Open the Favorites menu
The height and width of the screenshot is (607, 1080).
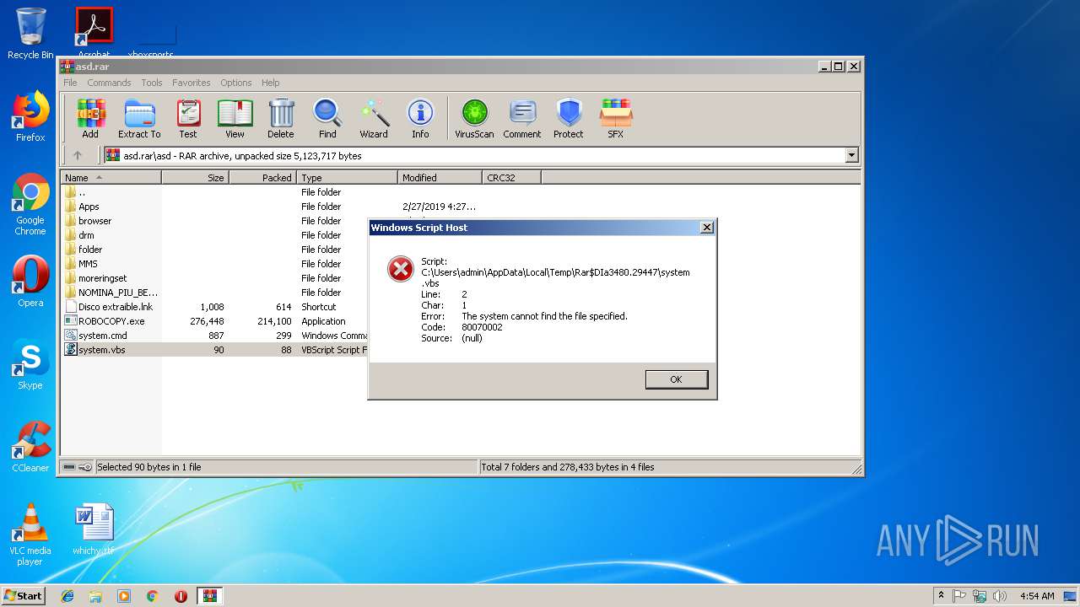192,83
